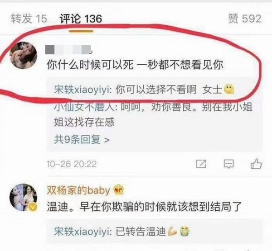Screen dimensions: 272x251
Task: Tap the crown badge beside 双杨家的baby
Action: point(118,190)
